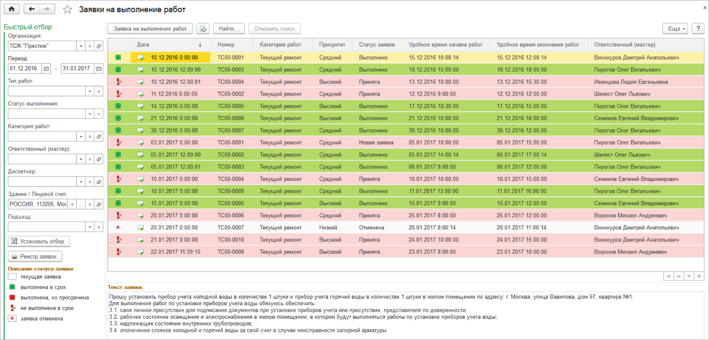Go back using the left arrow button
Screen dimensions: 709x340
coord(32,9)
